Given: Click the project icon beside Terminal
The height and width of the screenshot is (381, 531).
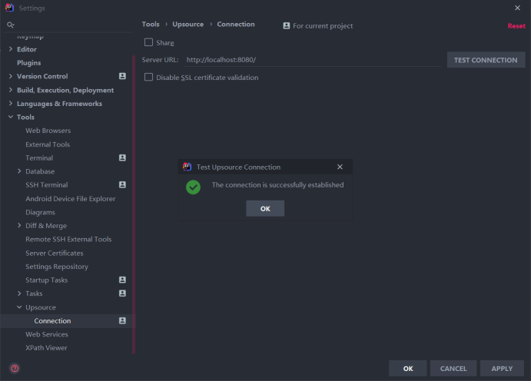Looking at the screenshot, I should [123, 157].
